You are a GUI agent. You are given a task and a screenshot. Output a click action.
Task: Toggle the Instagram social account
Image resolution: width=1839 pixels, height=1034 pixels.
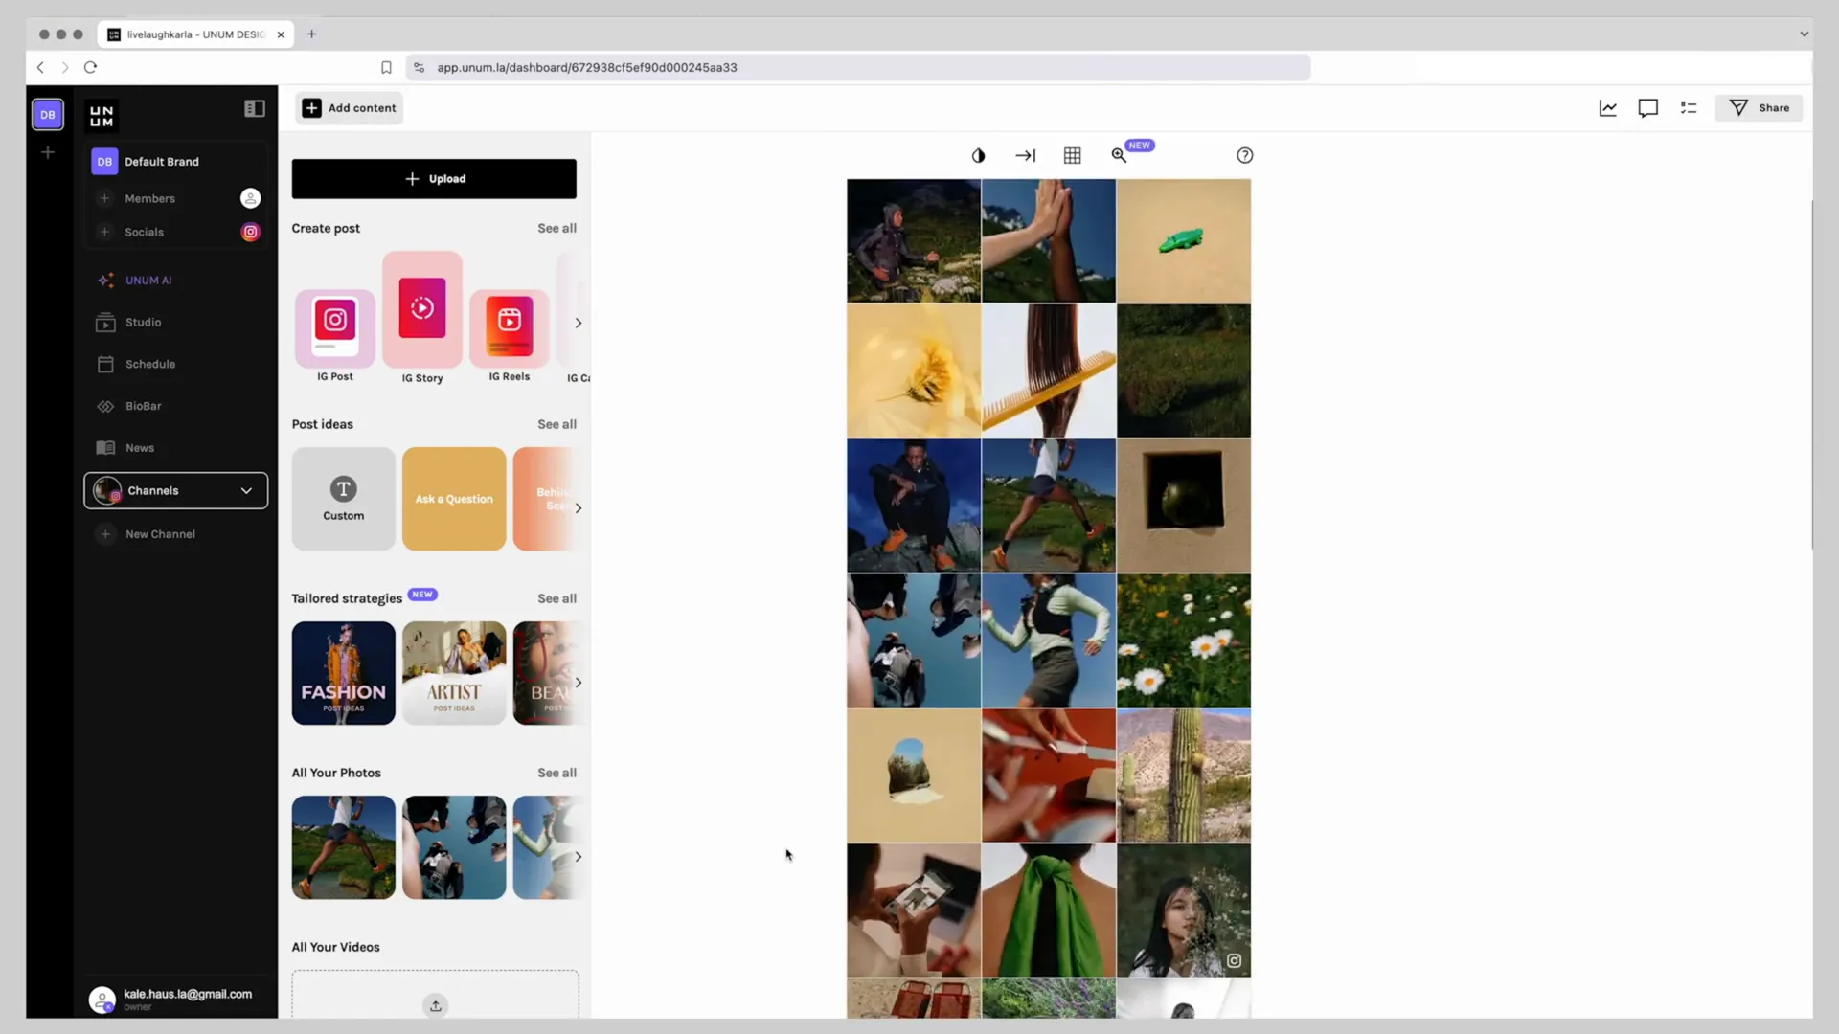(250, 231)
